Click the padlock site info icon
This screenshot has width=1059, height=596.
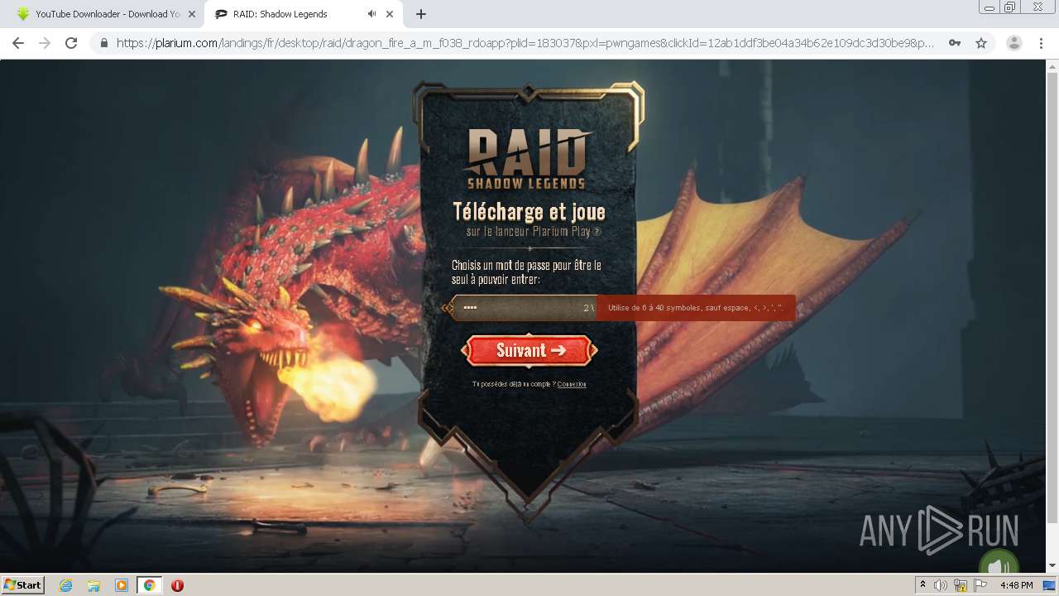(x=103, y=43)
